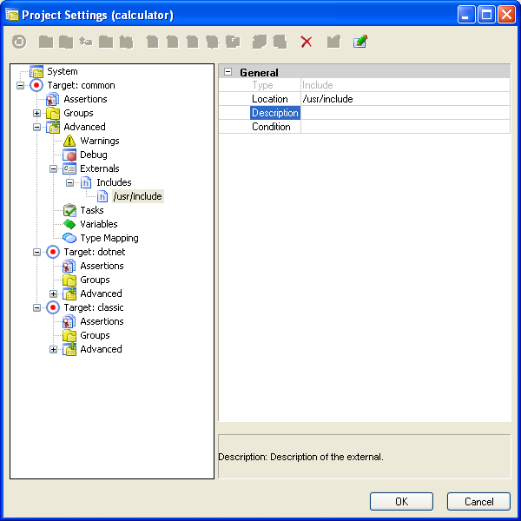Click the Condition value field
This screenshot has width=521, height=521.
click(405, 127)
